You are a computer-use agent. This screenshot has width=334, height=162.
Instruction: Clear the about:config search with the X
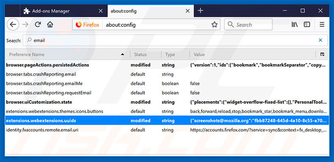pos(320,40)
